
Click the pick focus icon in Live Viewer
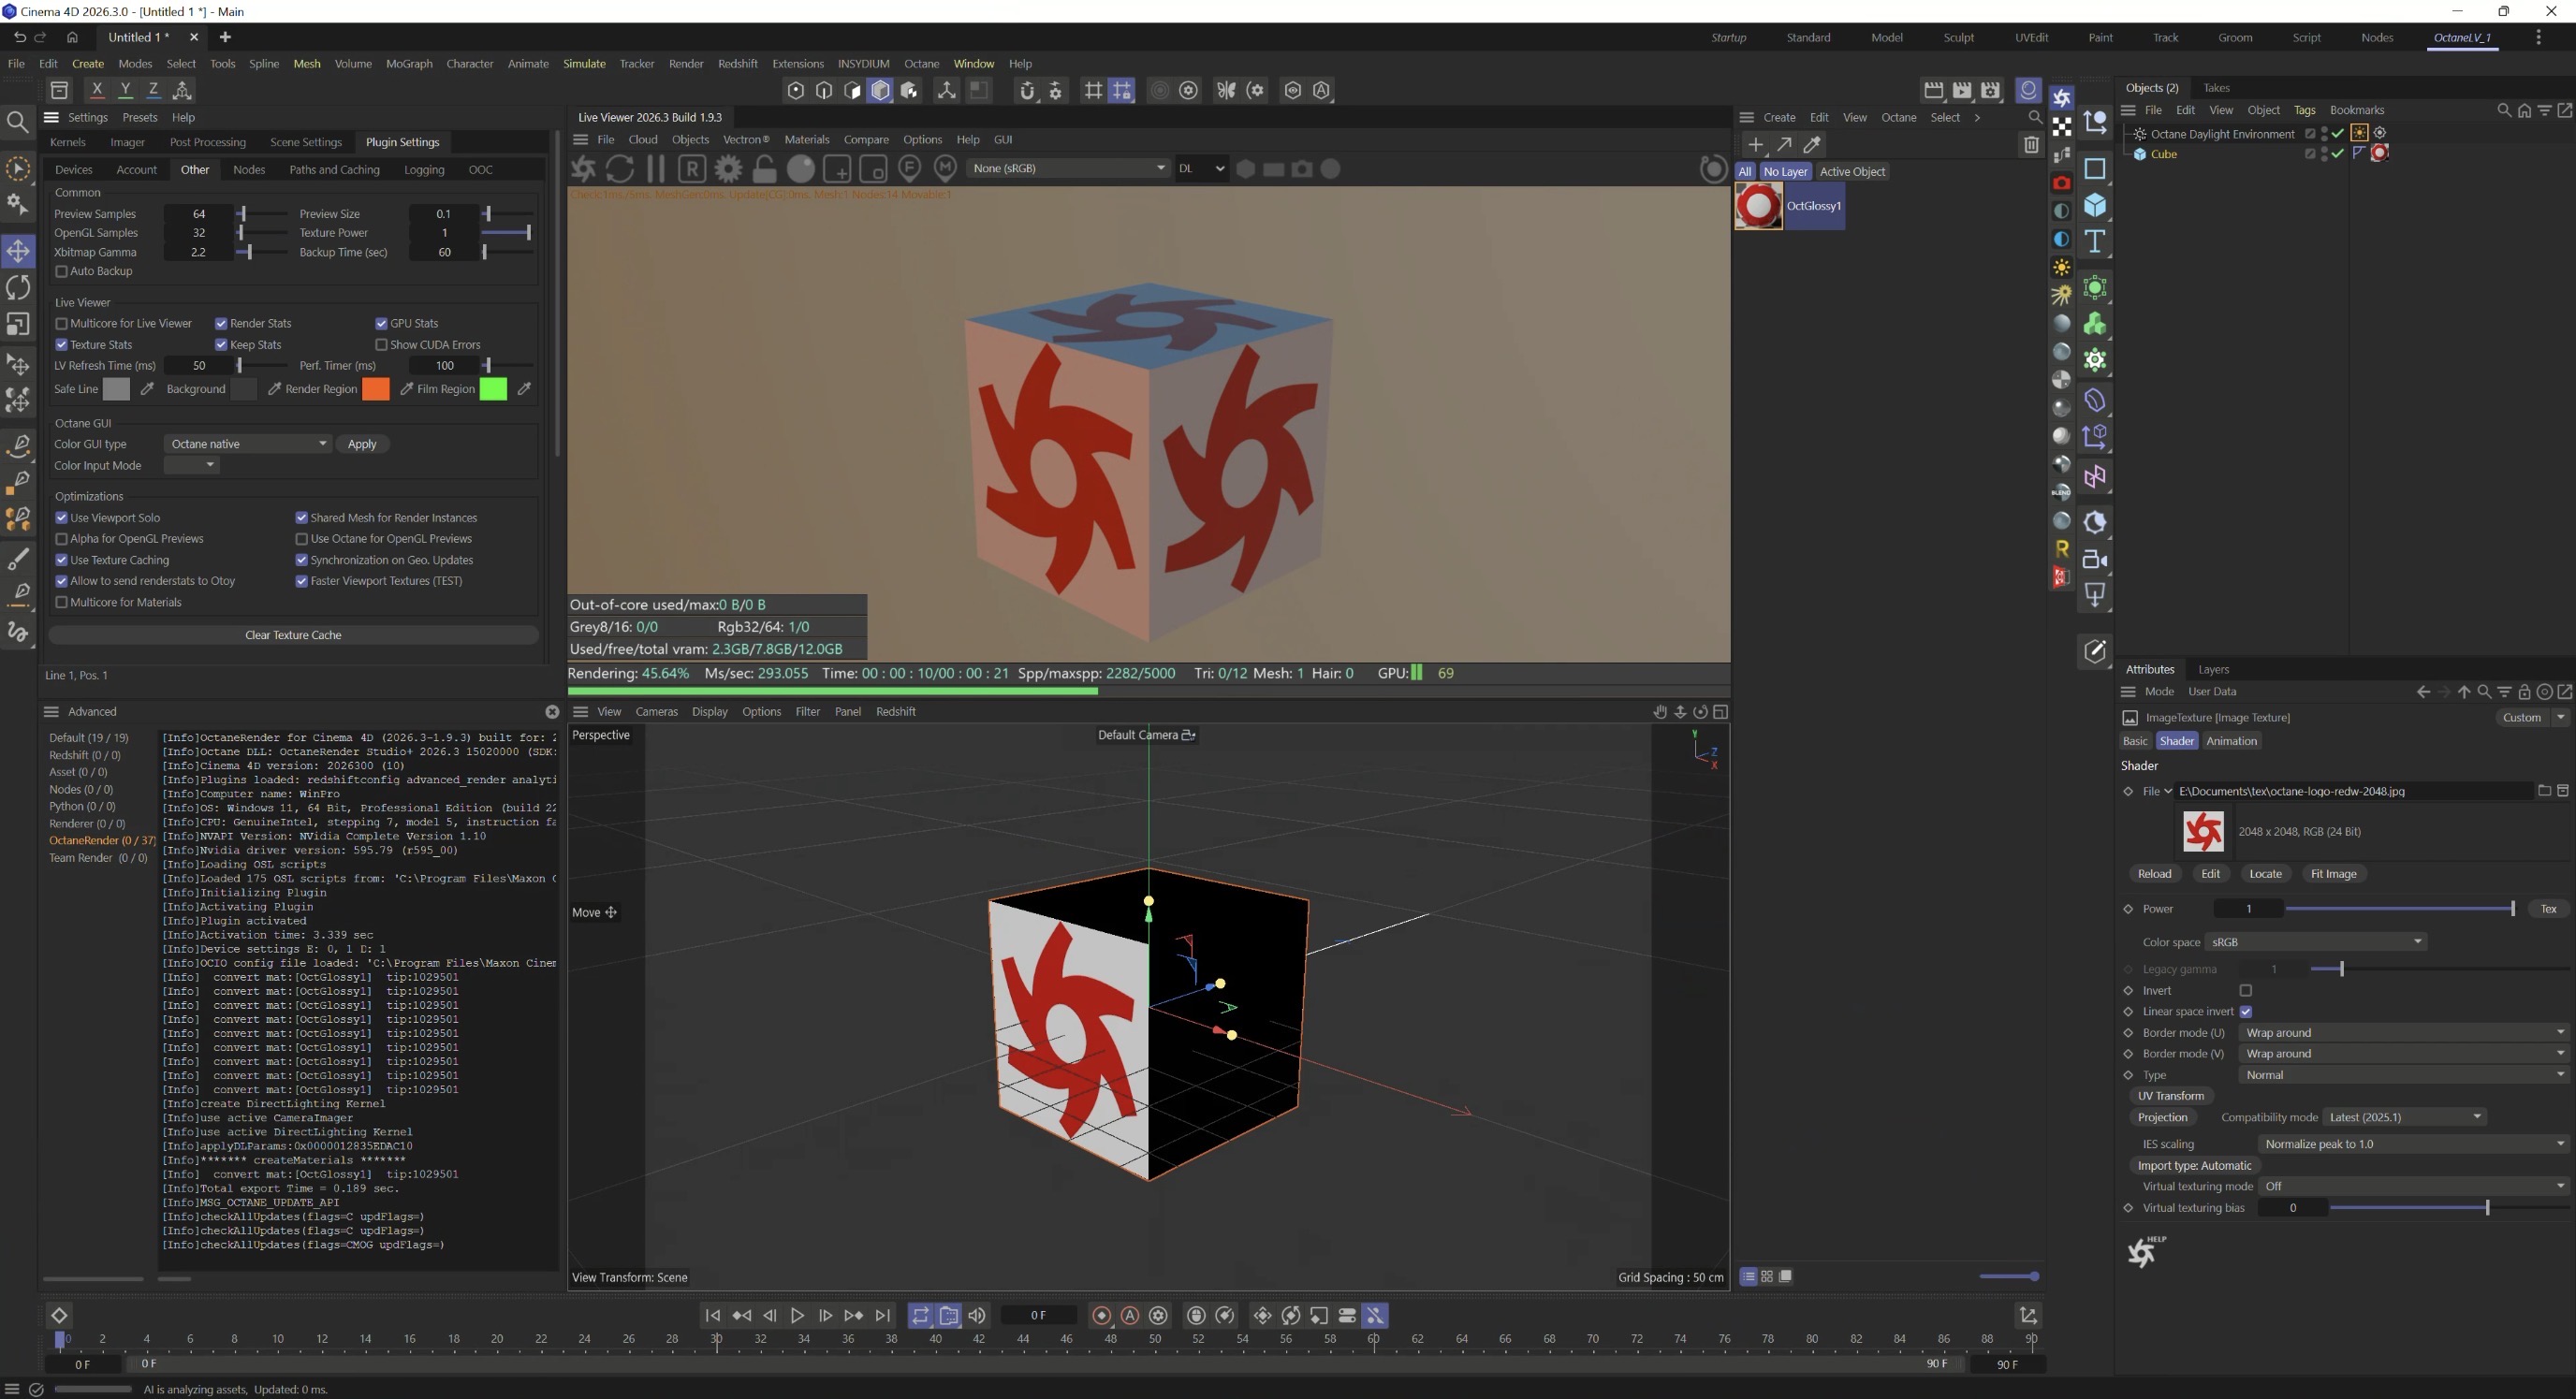tap(910, 168)
